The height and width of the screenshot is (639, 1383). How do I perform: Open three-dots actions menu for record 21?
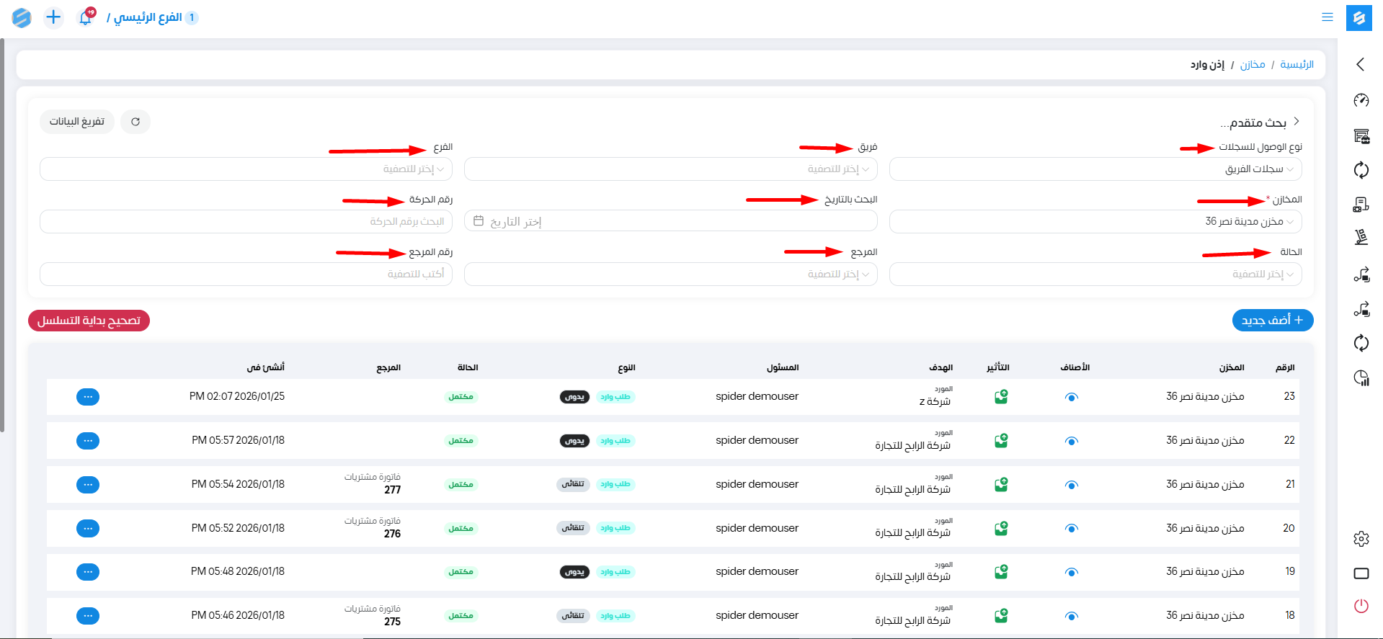click(x=88, y=485)
